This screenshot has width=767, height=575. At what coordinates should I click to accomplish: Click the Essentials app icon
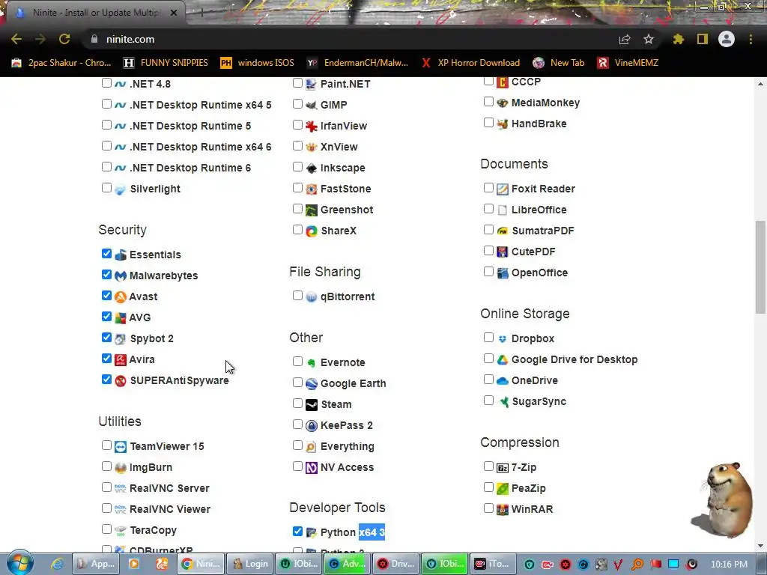(121, 255)
